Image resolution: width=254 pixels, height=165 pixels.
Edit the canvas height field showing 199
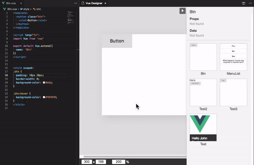pos(101,162)
